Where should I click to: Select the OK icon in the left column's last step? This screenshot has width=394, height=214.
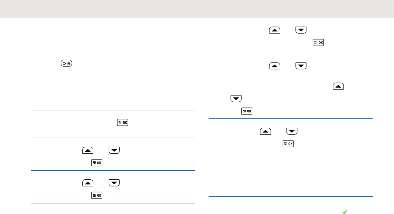97,195
